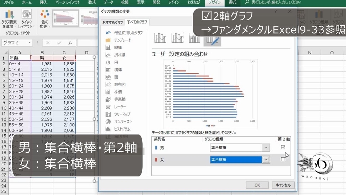Open the 数式 (Formulas) ribbon tab

[92, 2]
